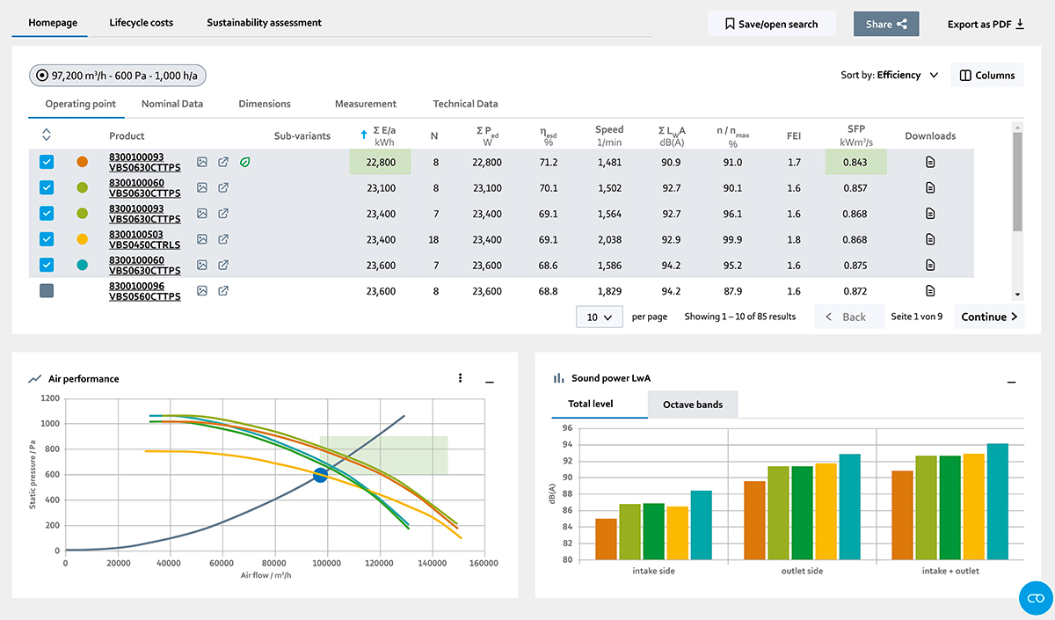
Task: Click the yellow color dot for VBS0450CTRLS
Action: 83,239
